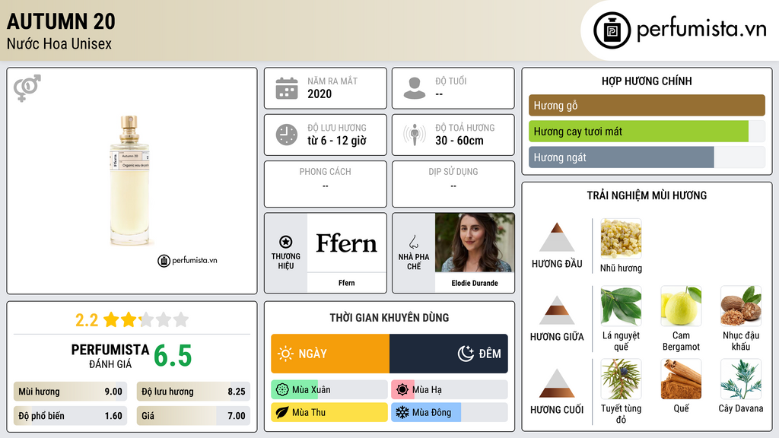Click the 2020 release year value

[320, 94]
